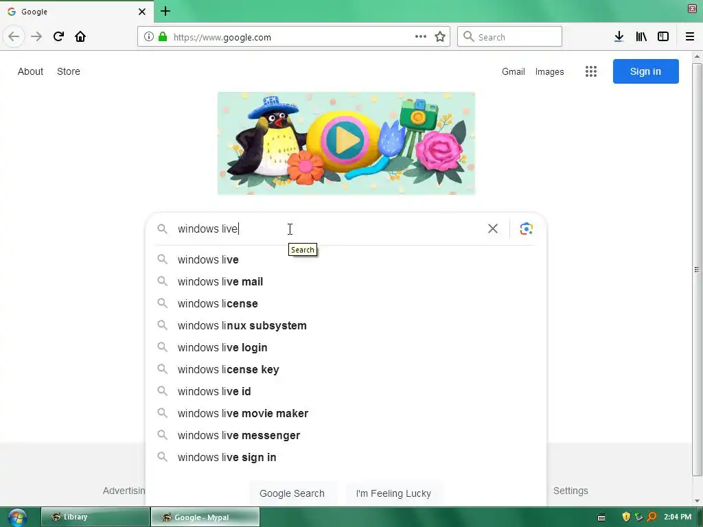Screen dimensions: 703x527
Task: Pick suggestion "windows linux subsystem"
Action: [x=346, y=325]
